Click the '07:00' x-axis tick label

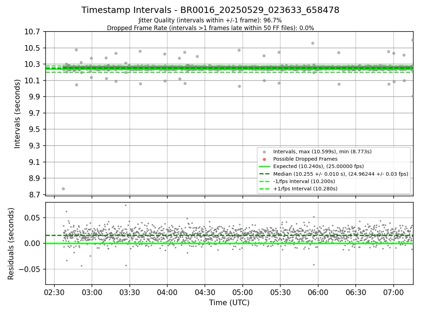(x=393, y=292)
